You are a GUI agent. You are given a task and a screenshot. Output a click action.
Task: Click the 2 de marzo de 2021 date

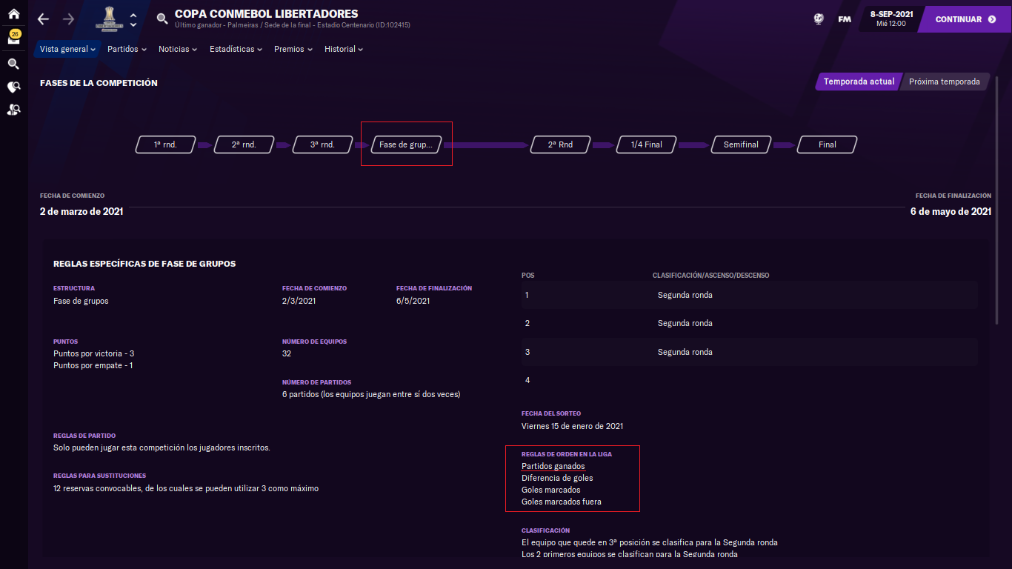point(81,211)
